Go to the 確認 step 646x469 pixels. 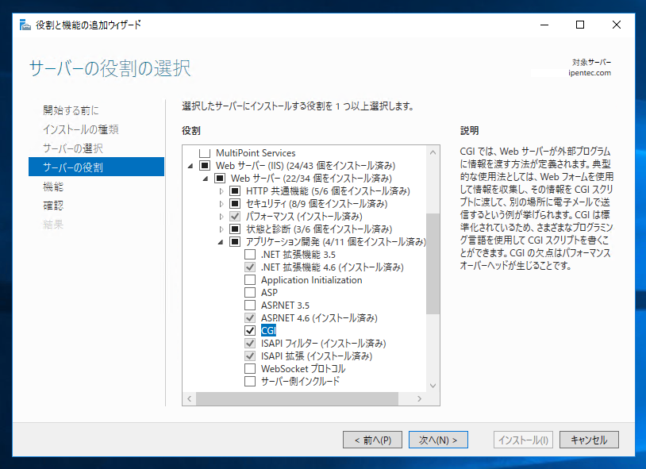click(x=53, y=206)
